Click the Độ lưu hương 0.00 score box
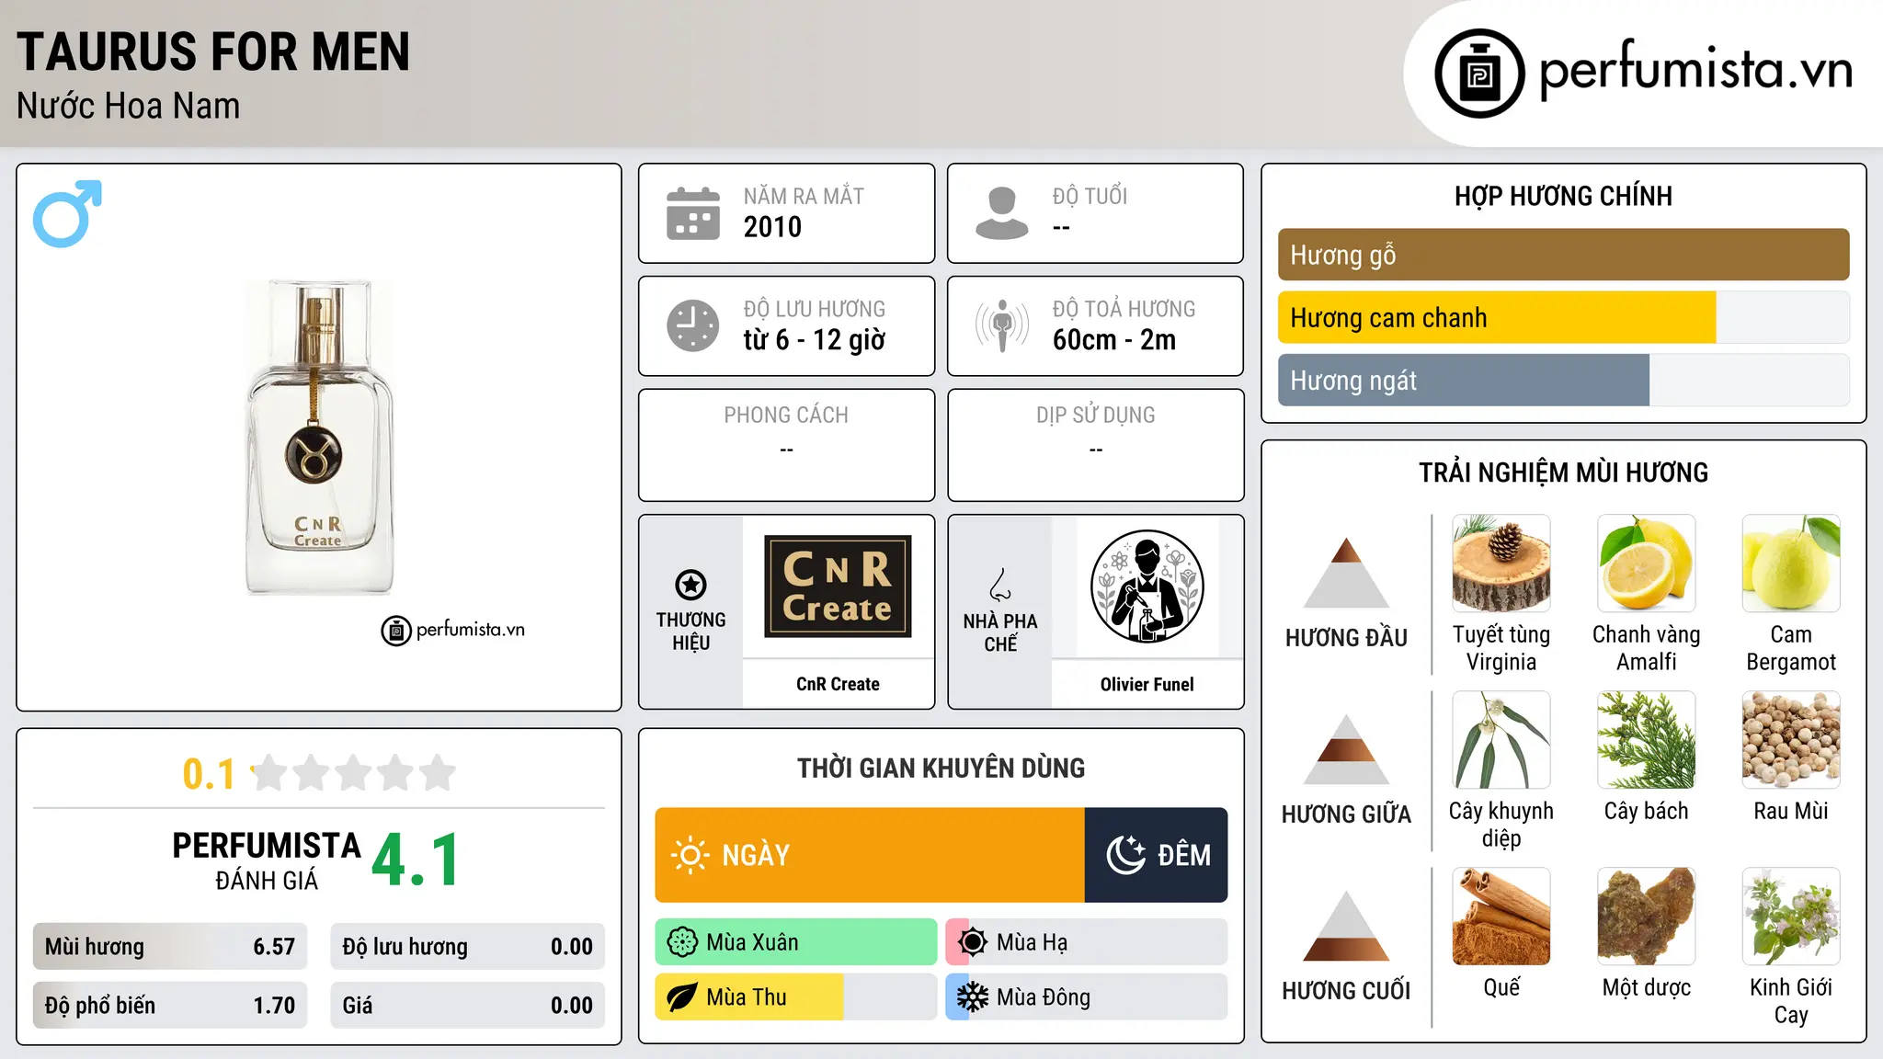This screenshot has width=1883, height=1059. (467, 947)
